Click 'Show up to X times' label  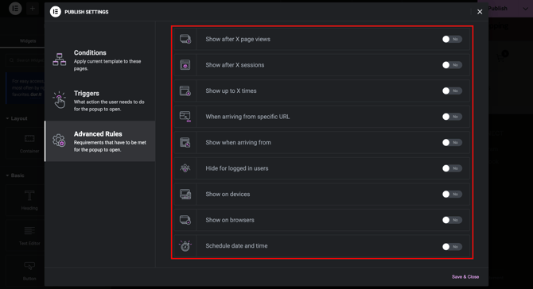(231, 91)
